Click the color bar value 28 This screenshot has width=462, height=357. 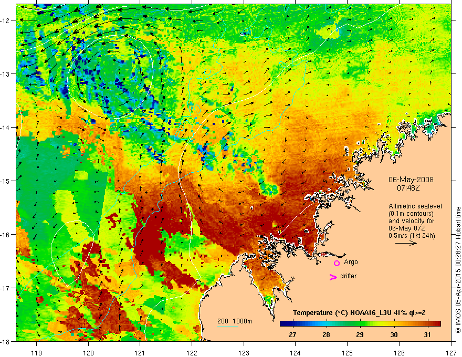[326, 334]
